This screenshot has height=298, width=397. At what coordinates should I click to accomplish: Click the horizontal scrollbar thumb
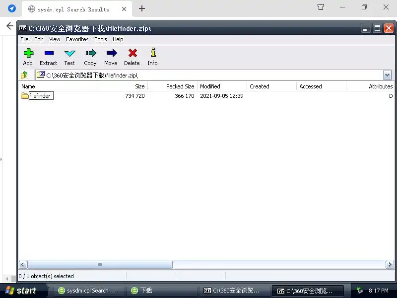[x=100, y=265]
